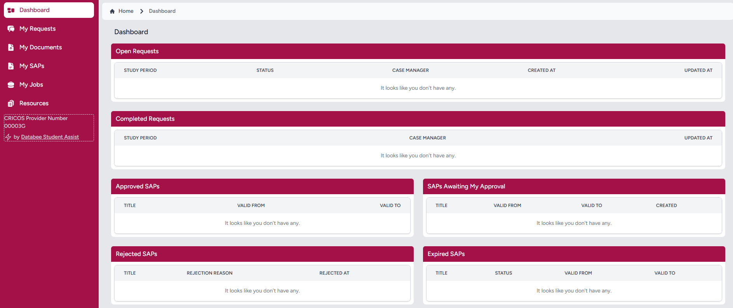Click VALID TO in SAPs Awaiting My Approval

pos(592,205)
